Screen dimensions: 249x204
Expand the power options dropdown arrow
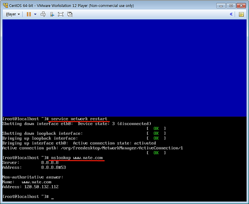tap(35, 14)
